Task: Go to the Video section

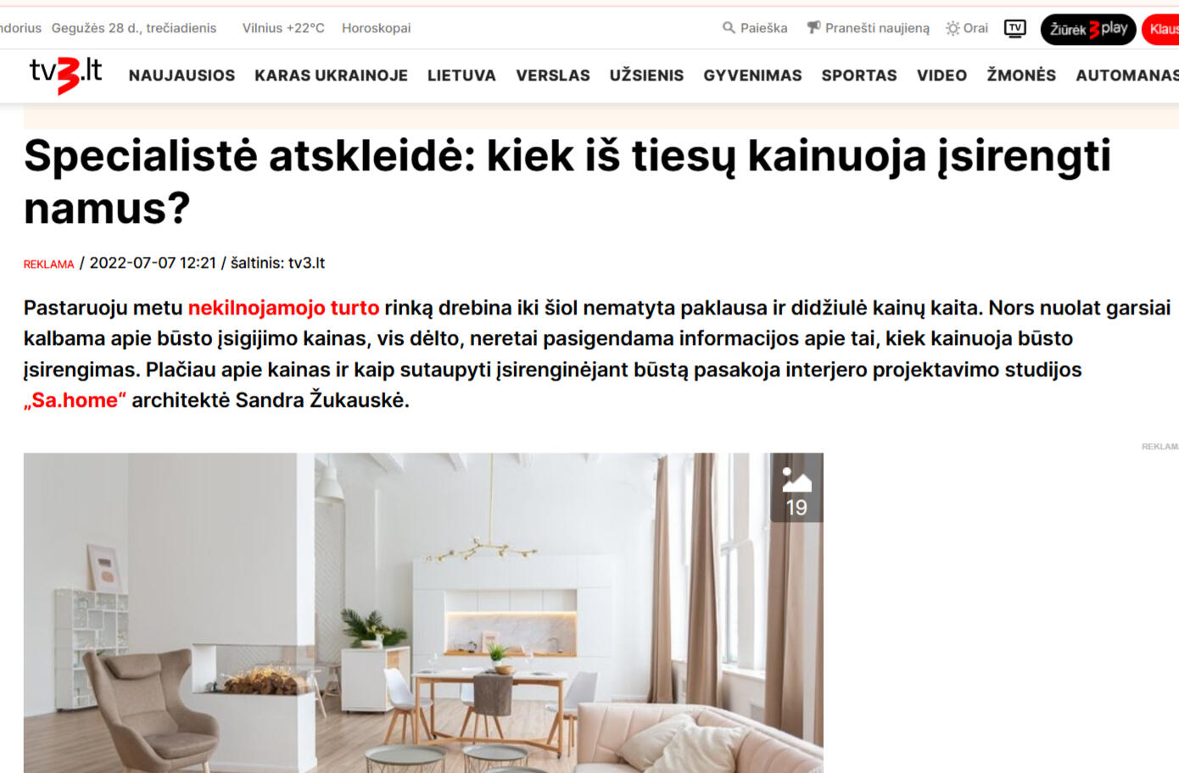Action: coord(942,75)
